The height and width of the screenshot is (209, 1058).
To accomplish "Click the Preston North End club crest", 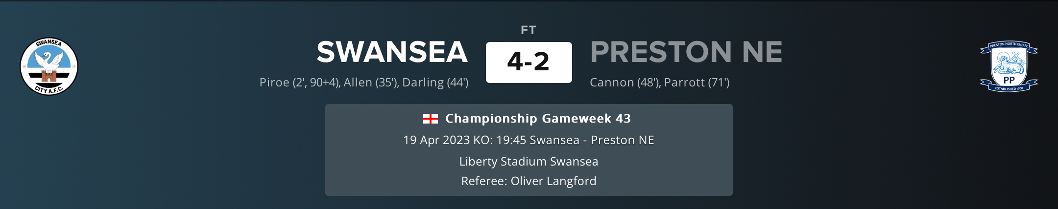I will [x=1009, y=66].
